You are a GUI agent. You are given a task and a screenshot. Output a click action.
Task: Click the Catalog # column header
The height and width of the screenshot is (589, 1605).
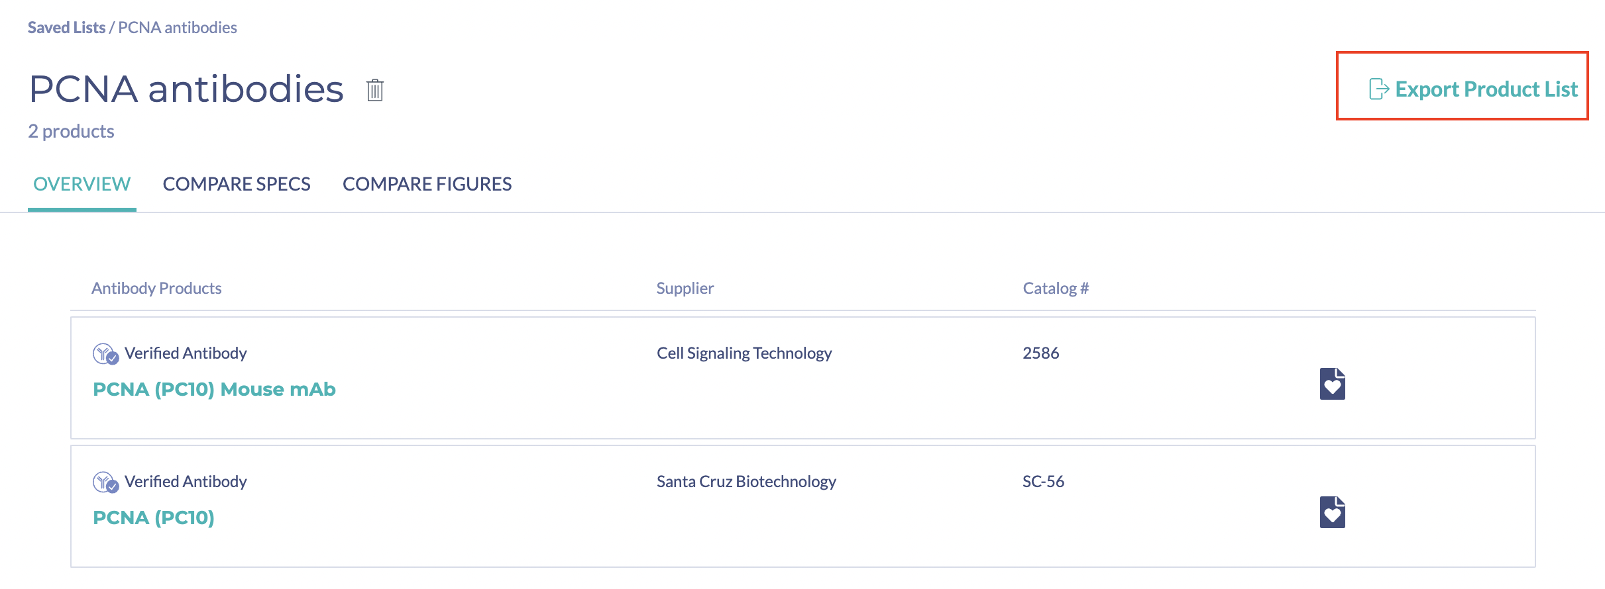click(x=1056, y=289)
